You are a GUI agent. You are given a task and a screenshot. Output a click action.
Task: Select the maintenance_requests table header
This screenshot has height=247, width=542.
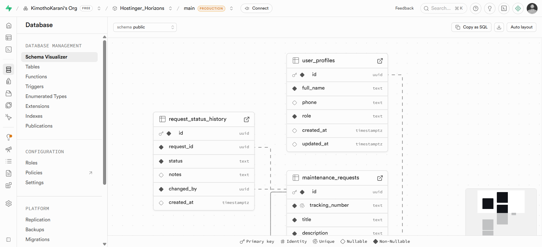coord(337,178)
